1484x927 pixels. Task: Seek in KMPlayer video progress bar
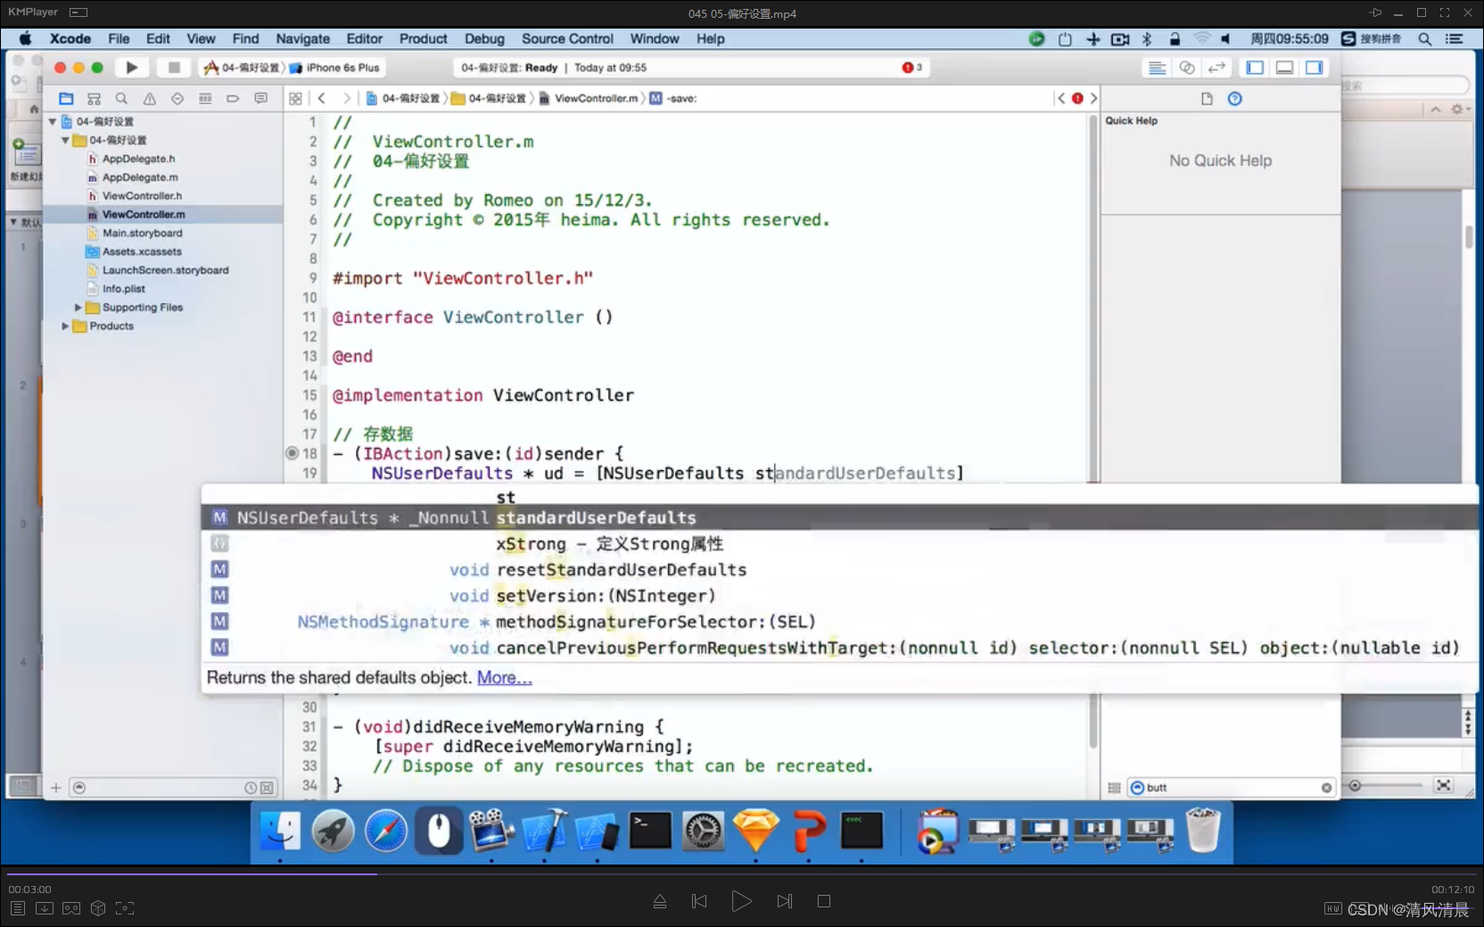click(742, 874)
